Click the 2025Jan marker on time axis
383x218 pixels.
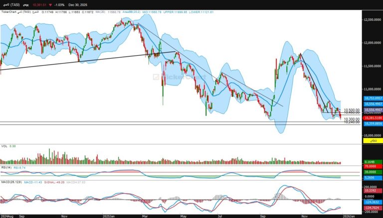[x=108, y=217]
